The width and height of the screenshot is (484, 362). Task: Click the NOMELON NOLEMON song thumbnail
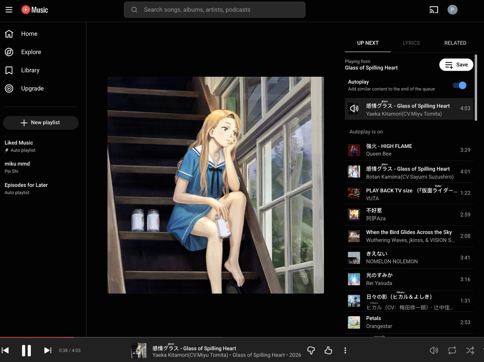[354, 258]
